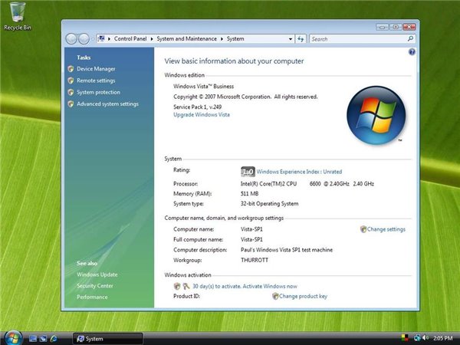Click the shield icon in the activation row
Screen dimensions: 460x345
point(177,286)
